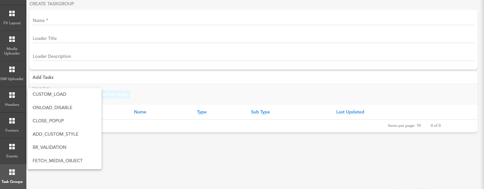Screen dimensions: 484x189
Task: Focus the Loader Description input field
Action: tap(253, 56)
